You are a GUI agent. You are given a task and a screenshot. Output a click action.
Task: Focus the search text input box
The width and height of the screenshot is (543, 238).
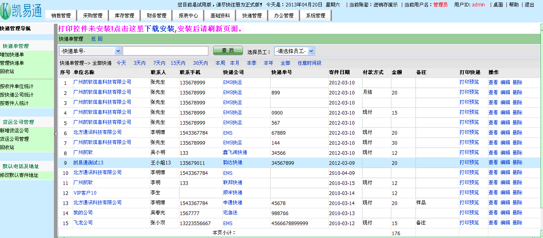(165, 51)
